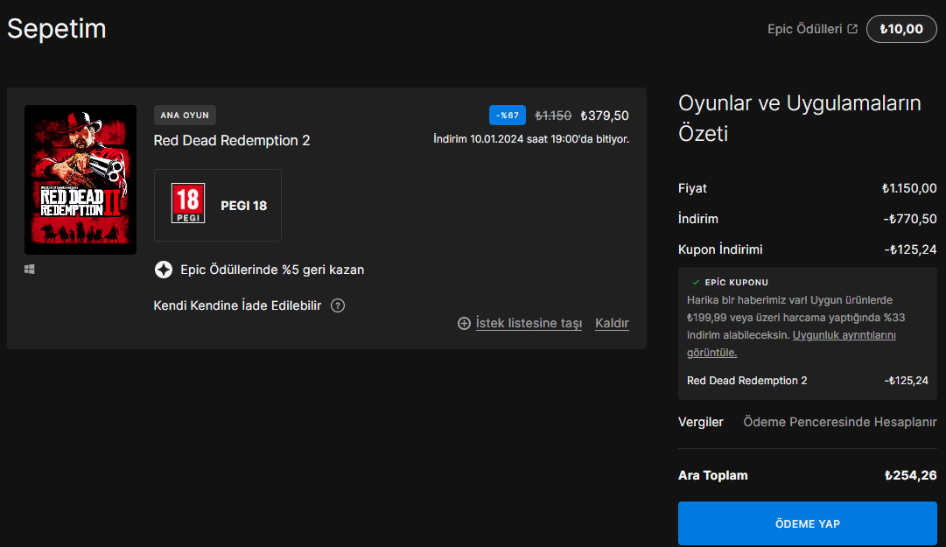
Task: Click the sale end date text
Action: coord(531,139)
